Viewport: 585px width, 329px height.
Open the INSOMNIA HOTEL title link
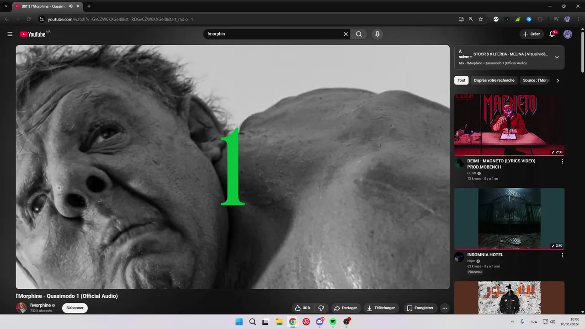[x=485, y=255]
